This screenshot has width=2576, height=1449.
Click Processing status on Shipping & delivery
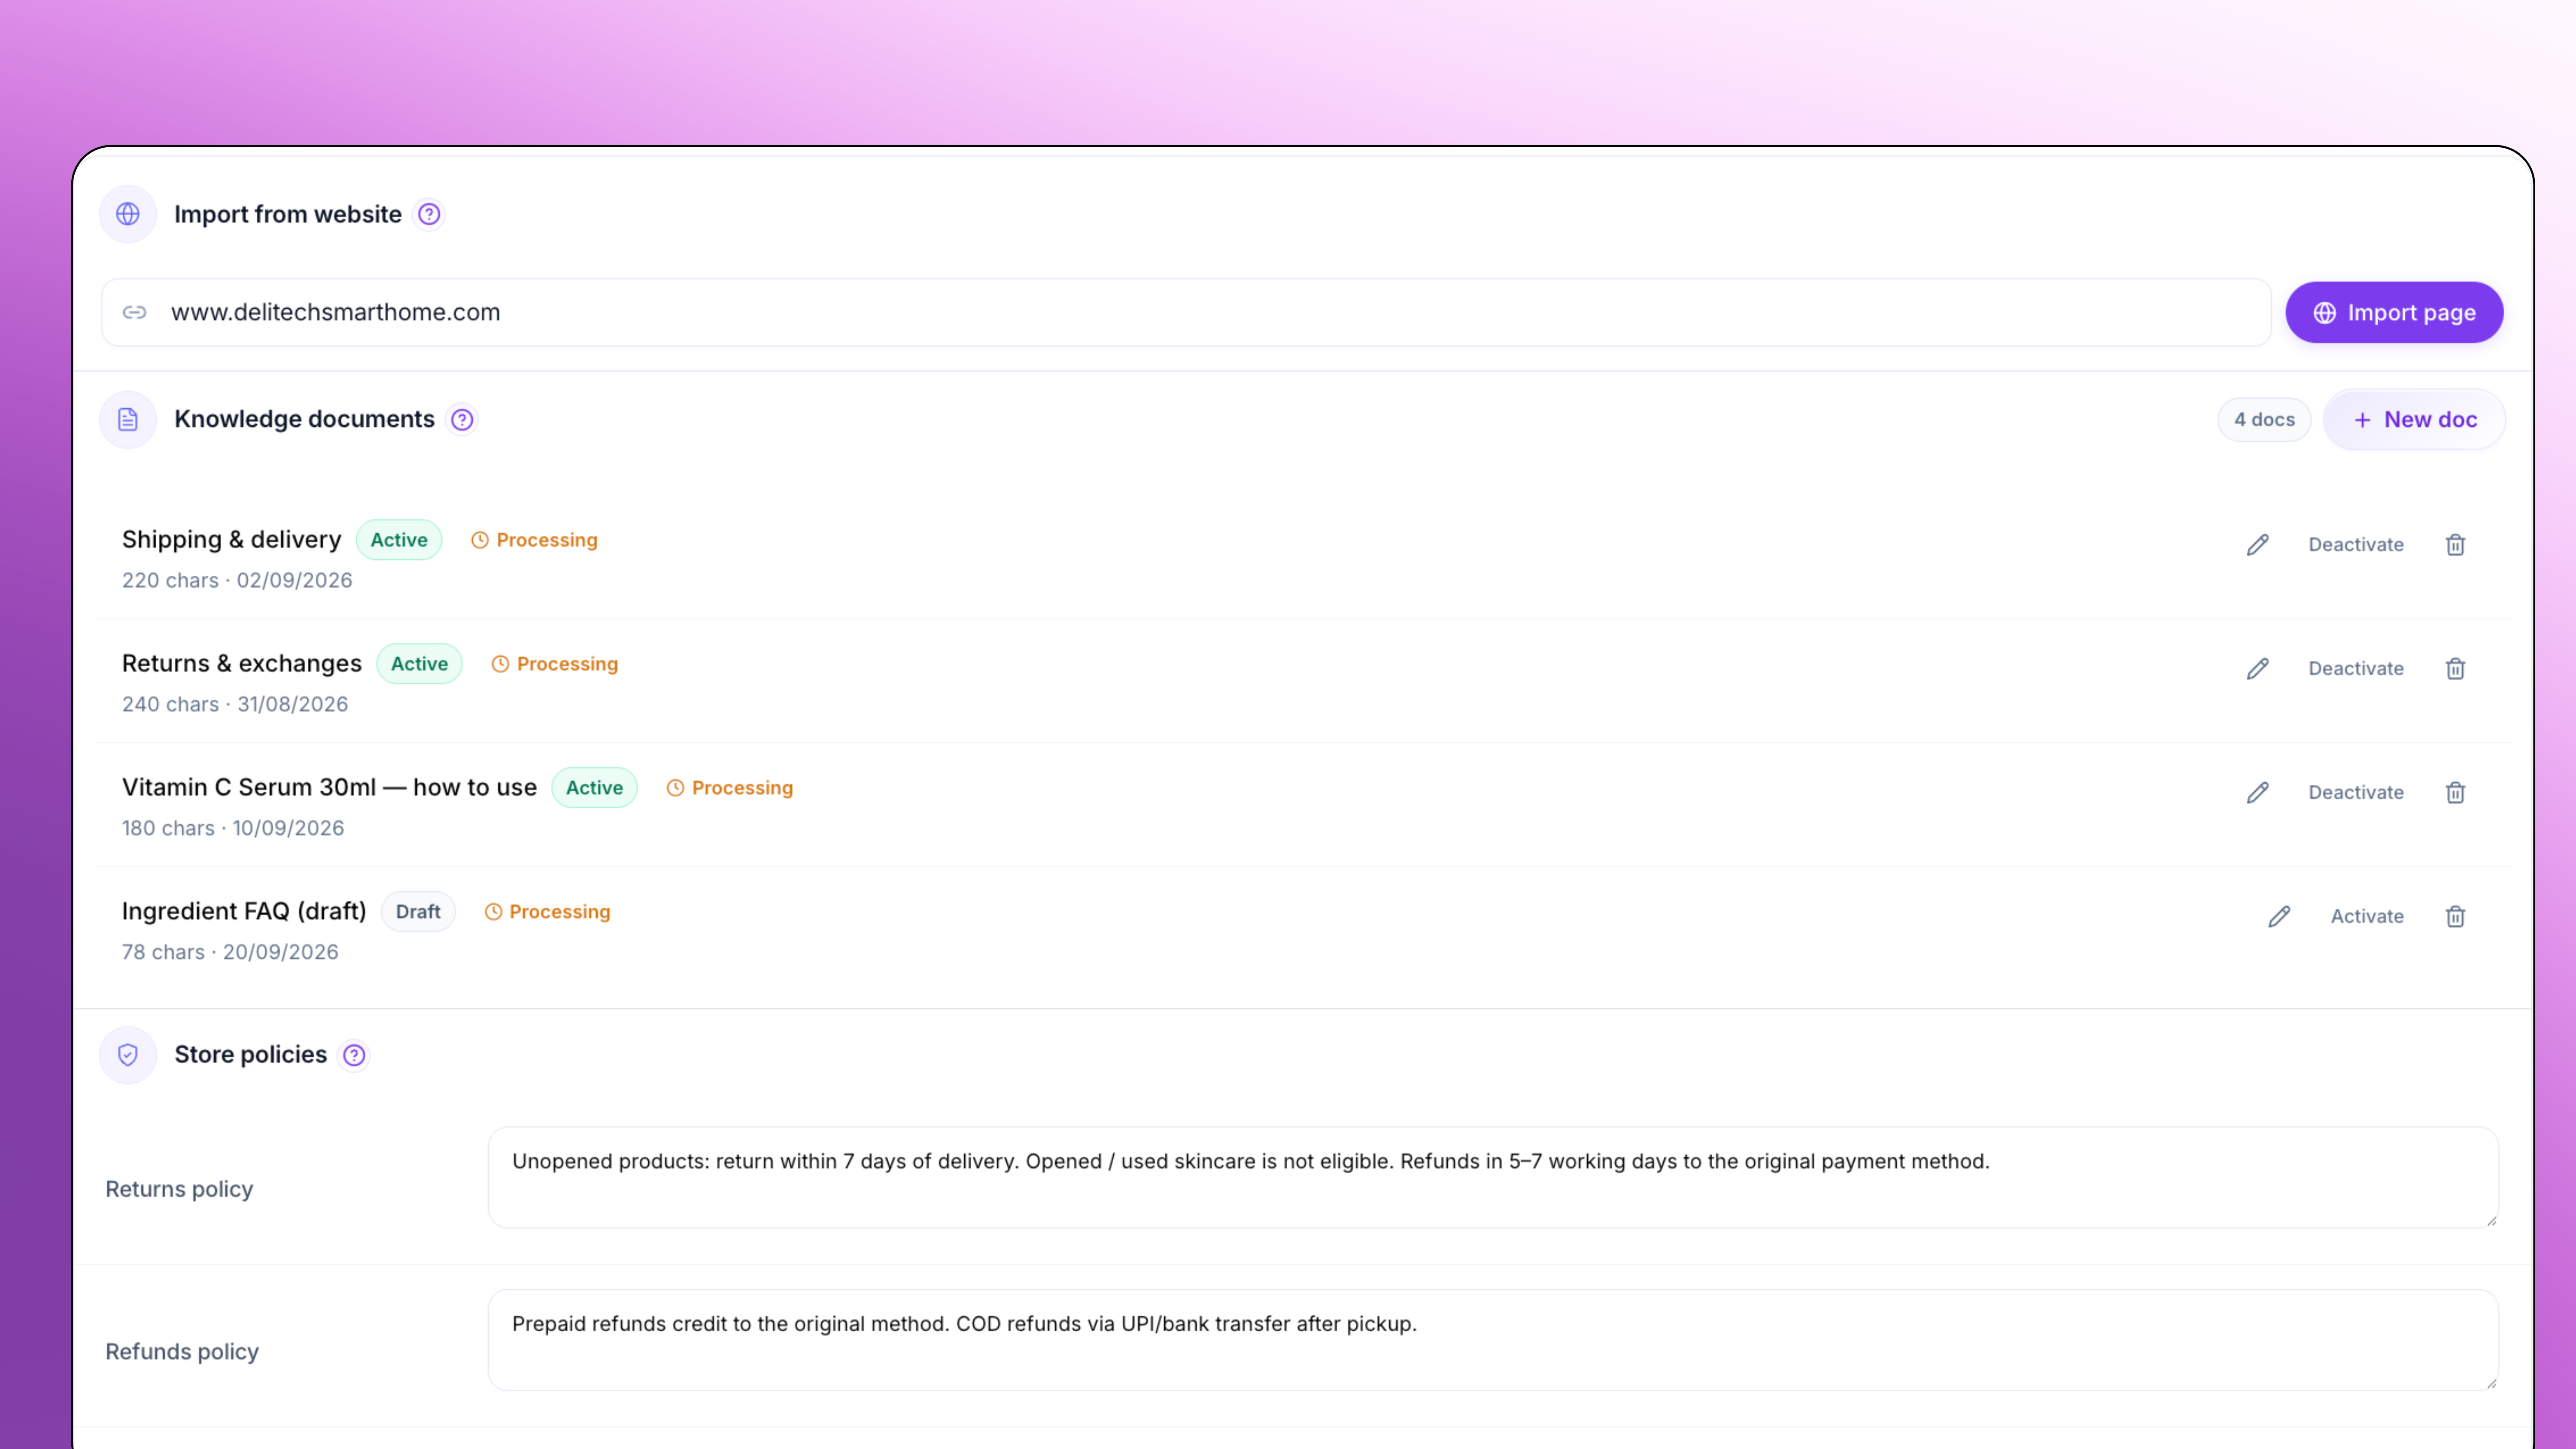click(534, 540)
